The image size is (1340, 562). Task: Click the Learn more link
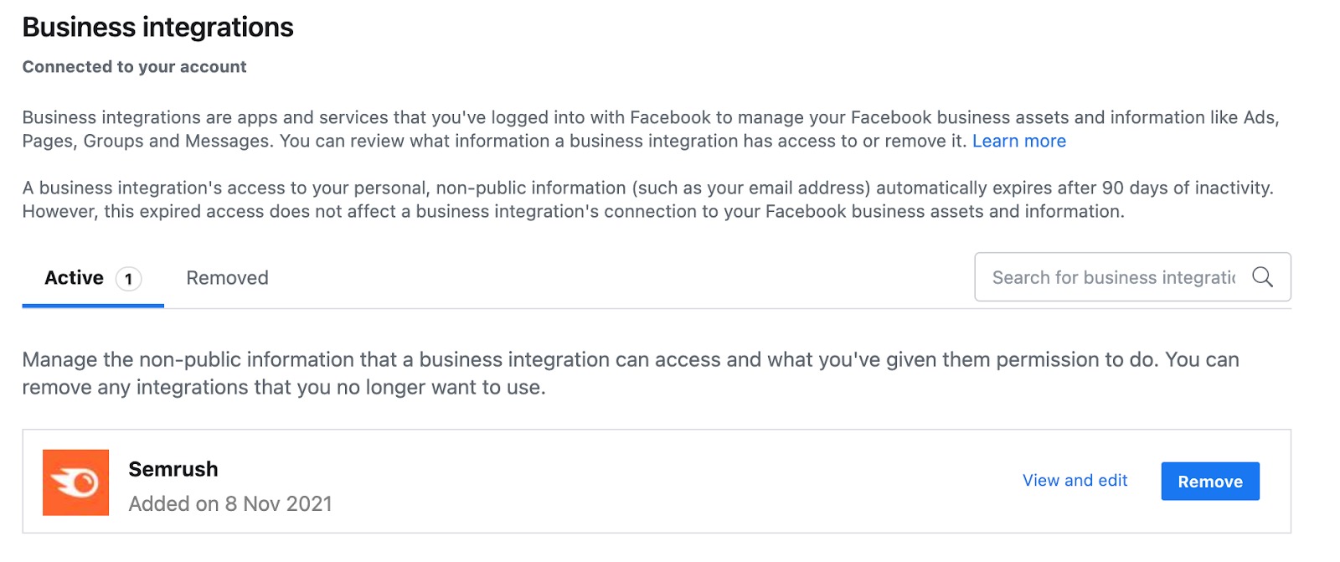click(1018, 141)
